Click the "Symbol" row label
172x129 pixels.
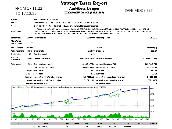click(14, 20)
